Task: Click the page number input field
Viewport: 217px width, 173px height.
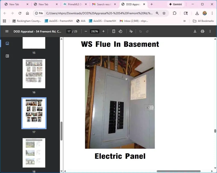Action: (69, 31)
